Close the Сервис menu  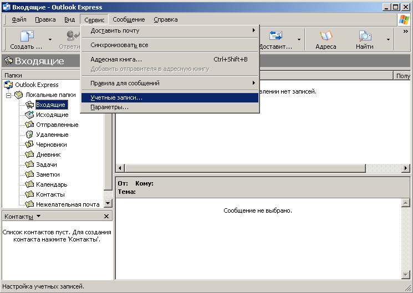point(94,20)
